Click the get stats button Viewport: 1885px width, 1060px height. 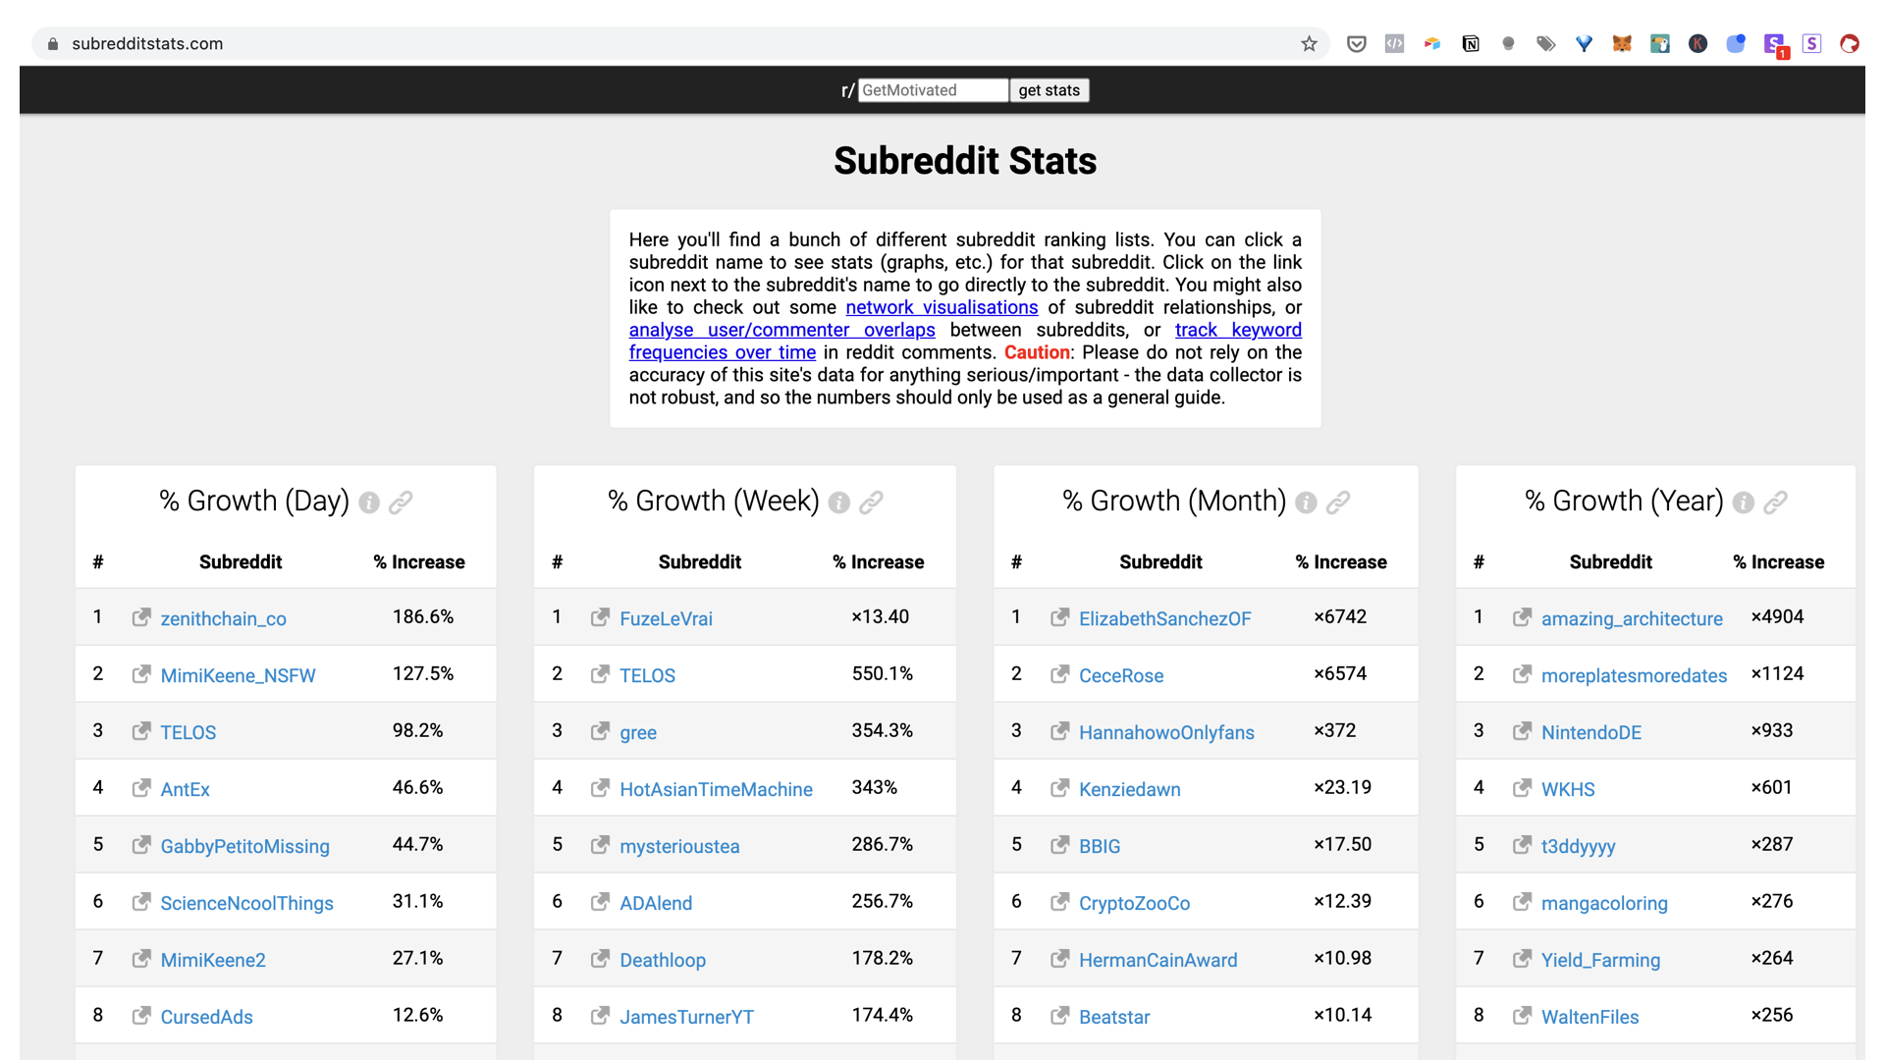click(1049, 90)
